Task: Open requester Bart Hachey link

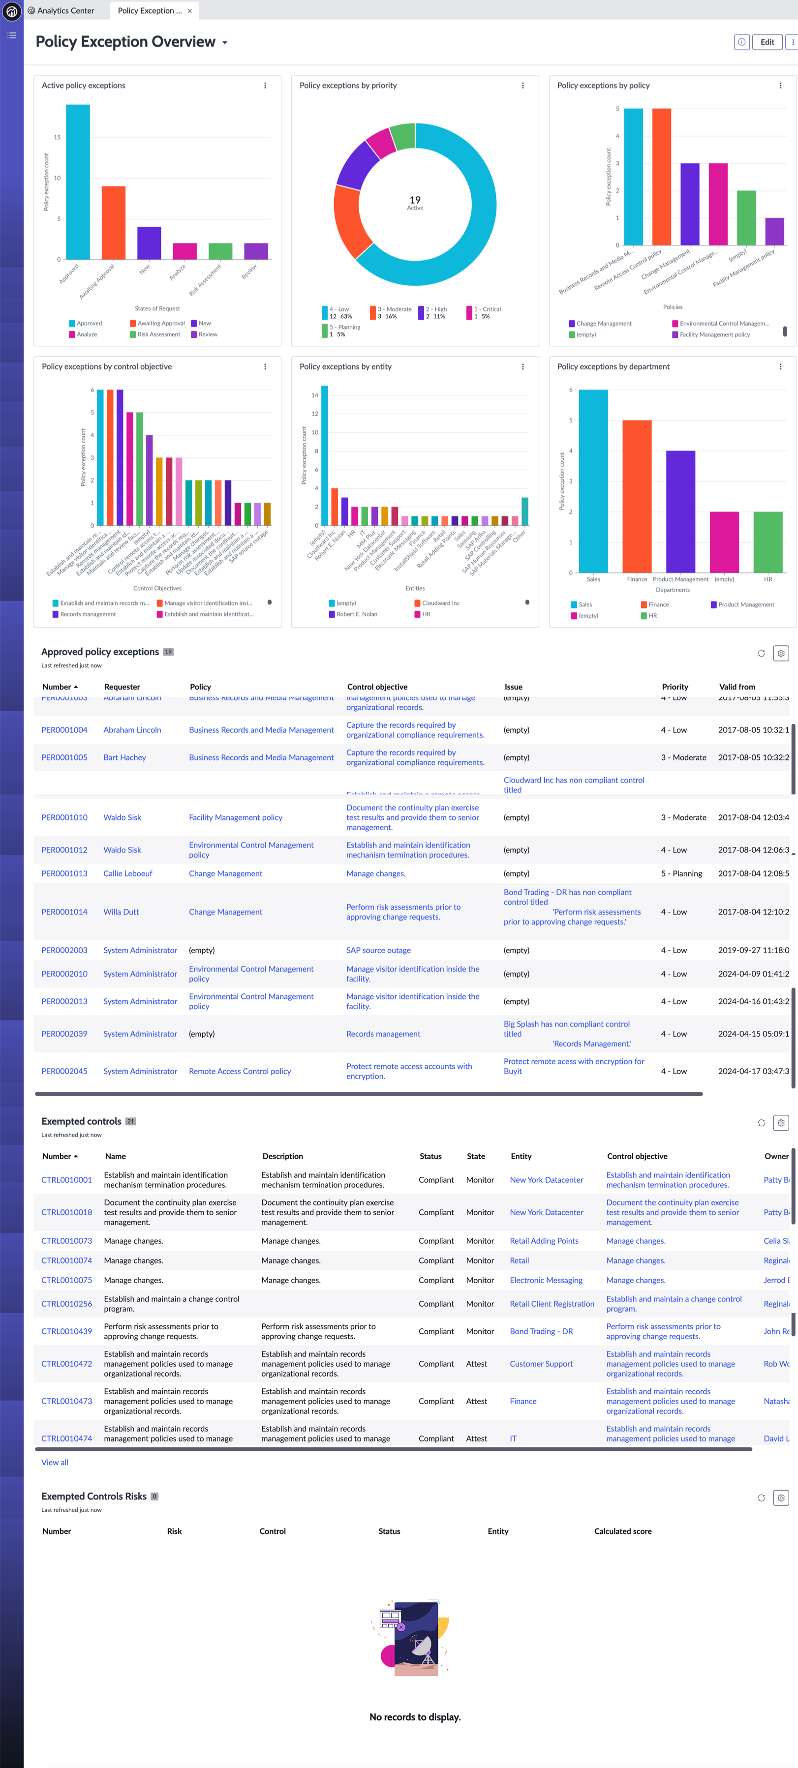Action: pyautogui.click(x=125, y=758)
